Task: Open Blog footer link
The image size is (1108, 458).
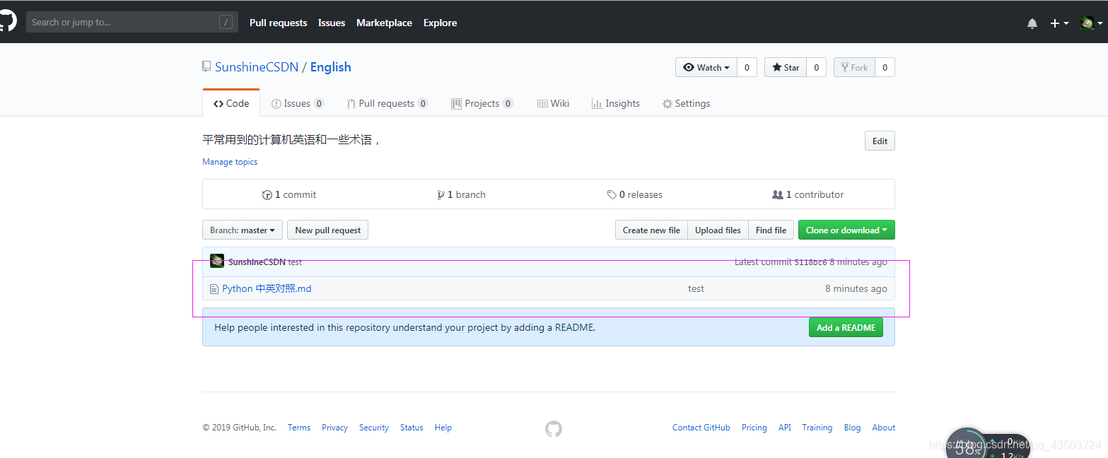Action: 853,428
